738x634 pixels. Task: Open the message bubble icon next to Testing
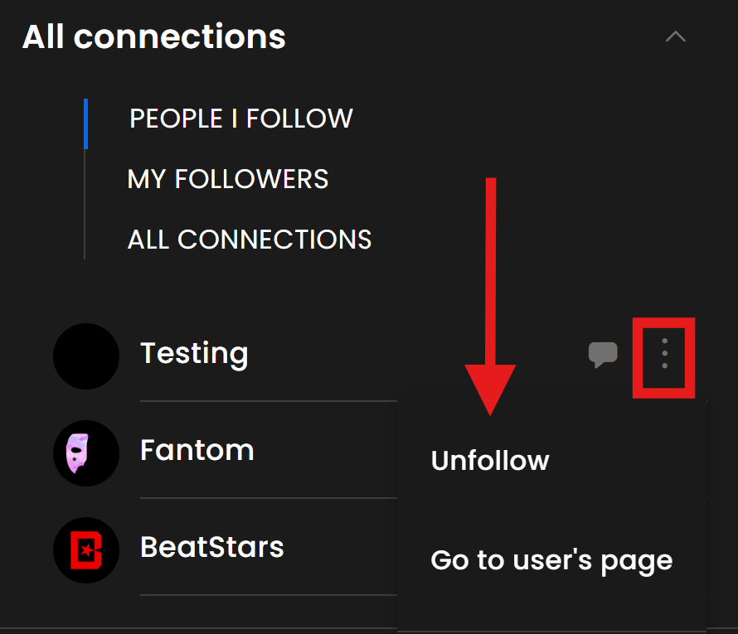tap(603, 354)
